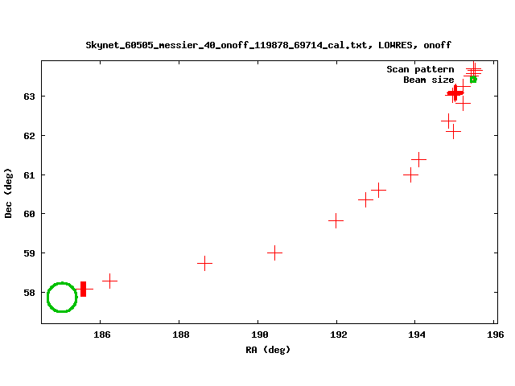This screenshot has height=386, width=515.
Task: Click the 'Dec (deg)' axis label
Action: pos(8,193)
